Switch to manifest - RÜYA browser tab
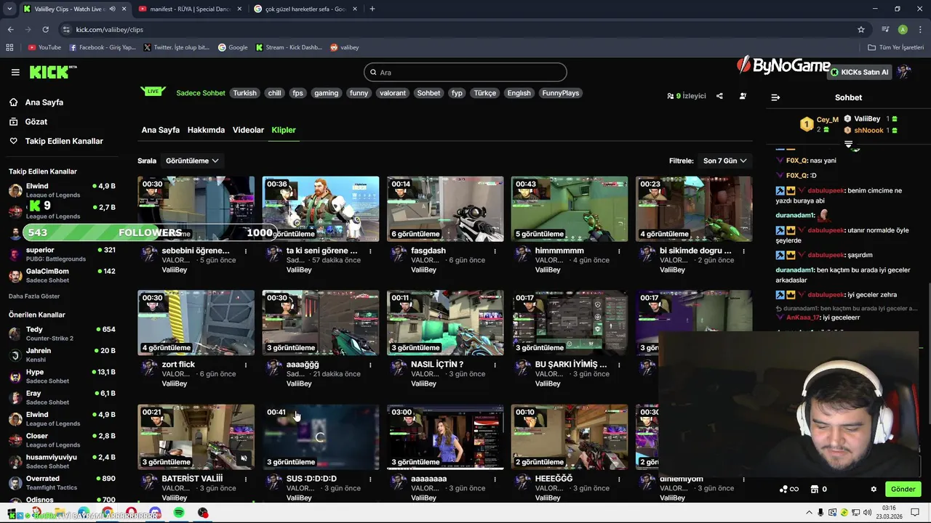 click(189, 9)
